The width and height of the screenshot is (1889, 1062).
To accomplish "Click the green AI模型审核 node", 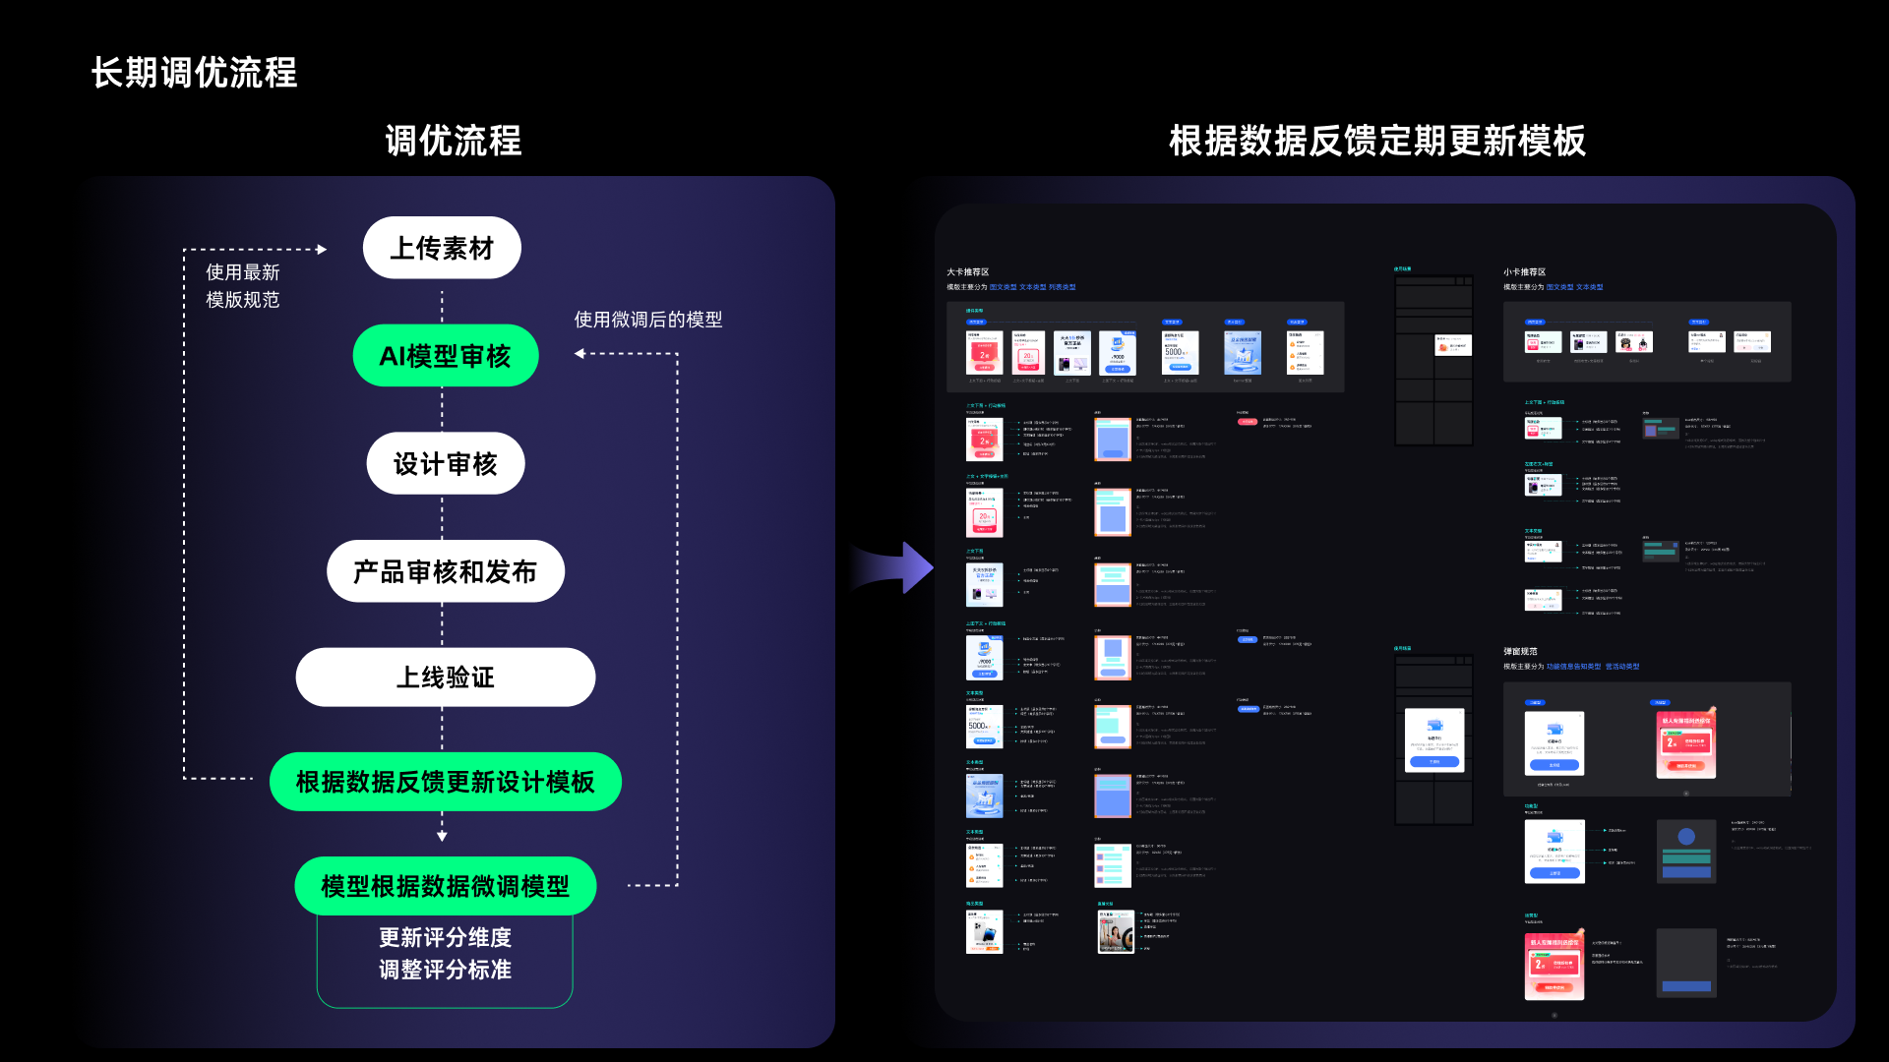I will click(445, 356).
